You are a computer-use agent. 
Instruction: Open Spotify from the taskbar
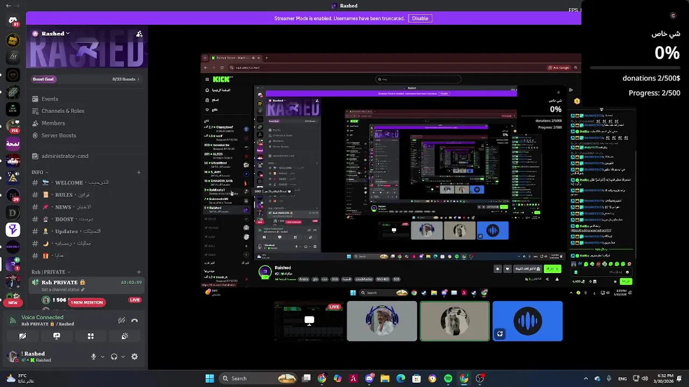448,378
